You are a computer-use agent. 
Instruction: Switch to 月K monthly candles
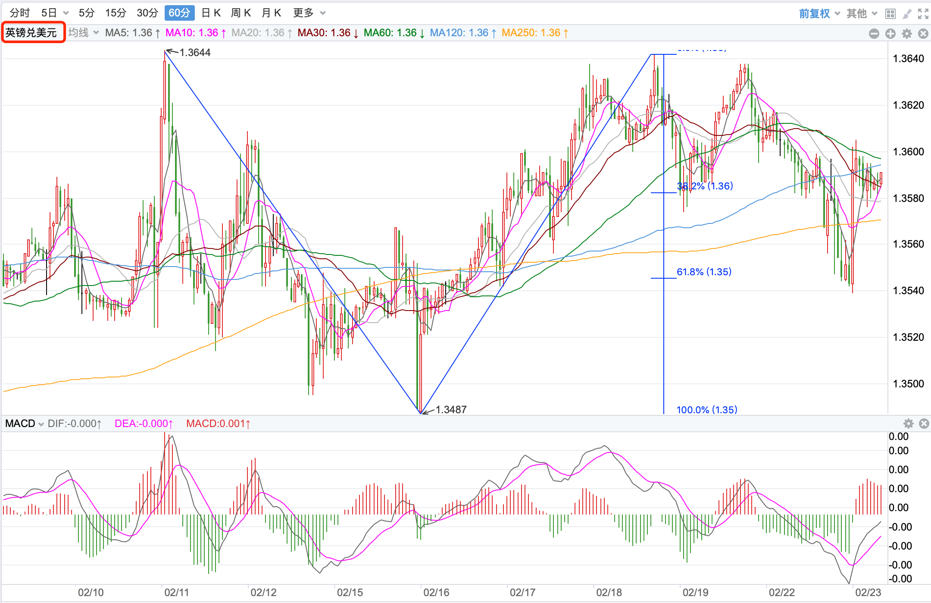[272, 13]
